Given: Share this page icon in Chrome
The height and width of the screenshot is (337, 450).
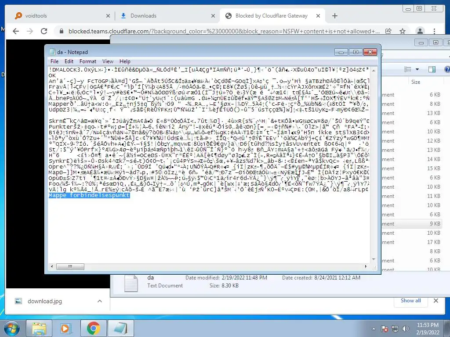Looking at the screenshot, I should [388, 31].
